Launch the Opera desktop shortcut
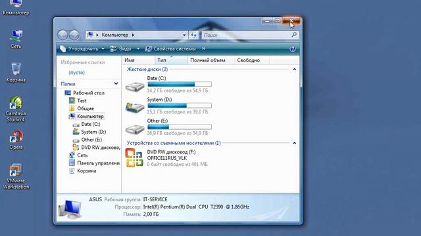The width and height of the screenshot is (421, 236). [16, 140]
